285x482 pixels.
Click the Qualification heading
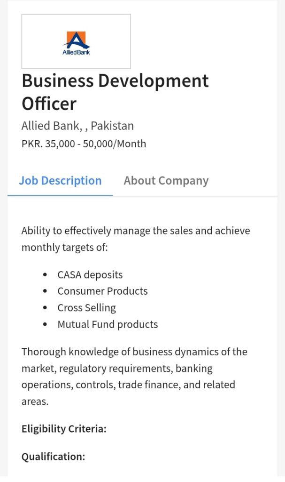53,457
